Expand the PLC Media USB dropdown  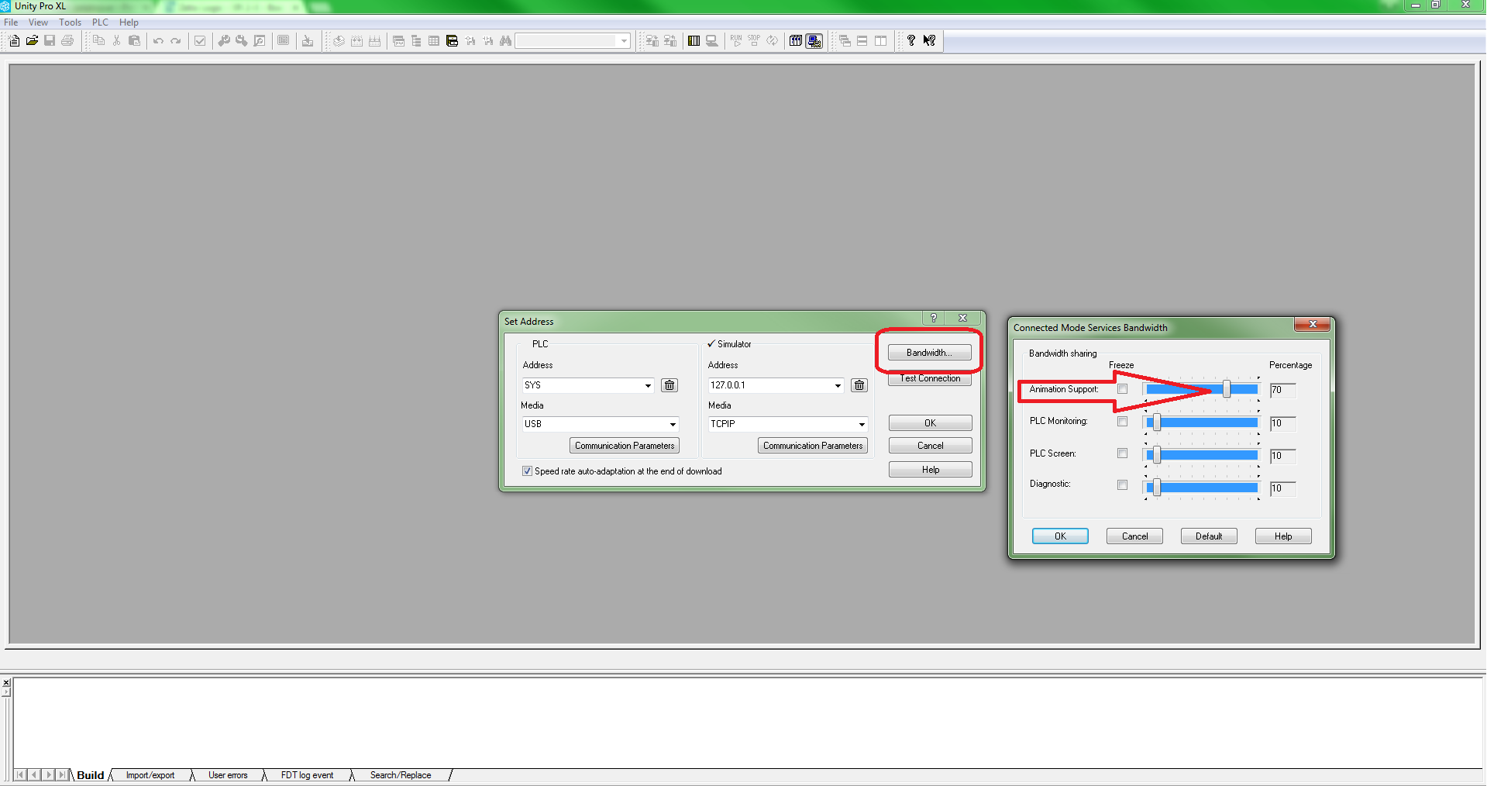[x=673, y=424]
